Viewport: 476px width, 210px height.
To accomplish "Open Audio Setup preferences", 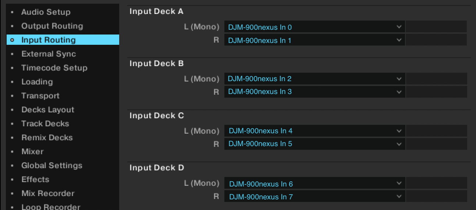I will (x=46, y=12).
